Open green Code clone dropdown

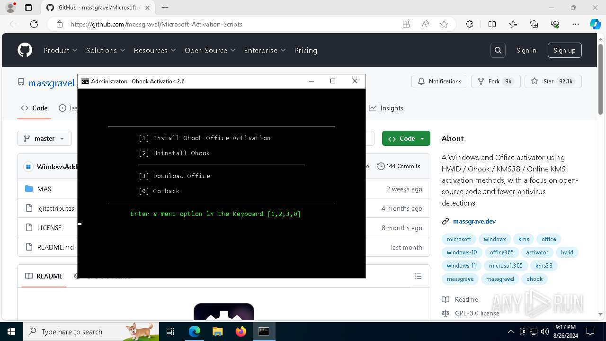click(406, 138)
